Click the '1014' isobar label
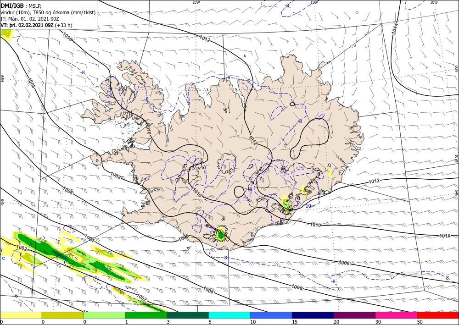This screenshot has width=459, height=325. pyautogui.click(x=395, y=28)
